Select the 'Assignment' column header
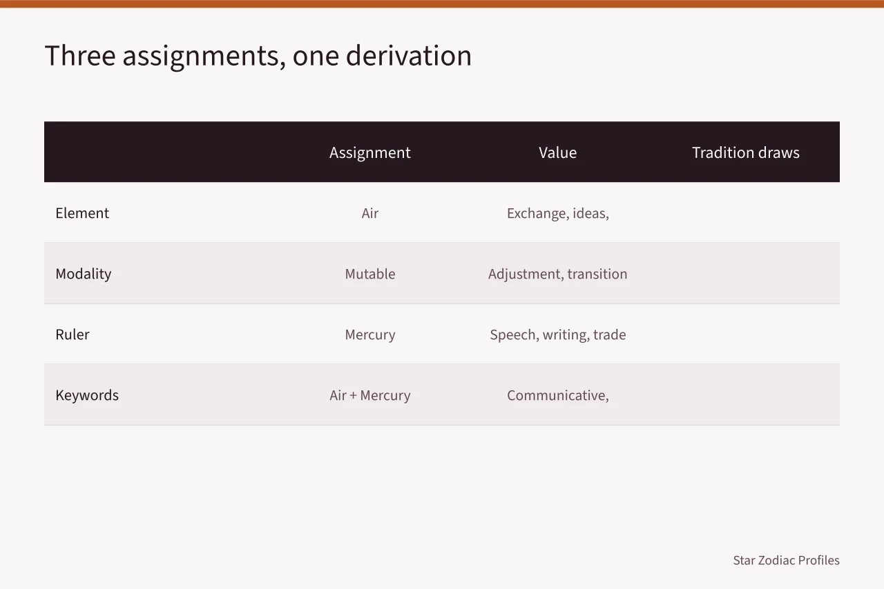Screen dimensions: 884x589 [370, 152]
